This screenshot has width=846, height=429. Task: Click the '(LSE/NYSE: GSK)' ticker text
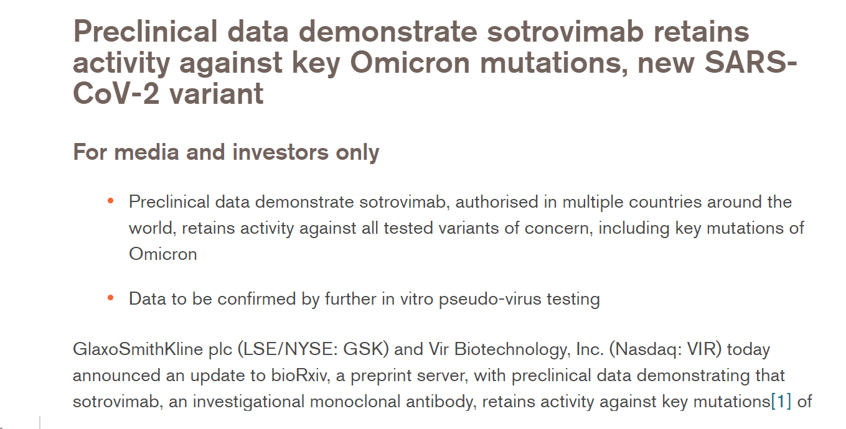(x=314, y=349)
